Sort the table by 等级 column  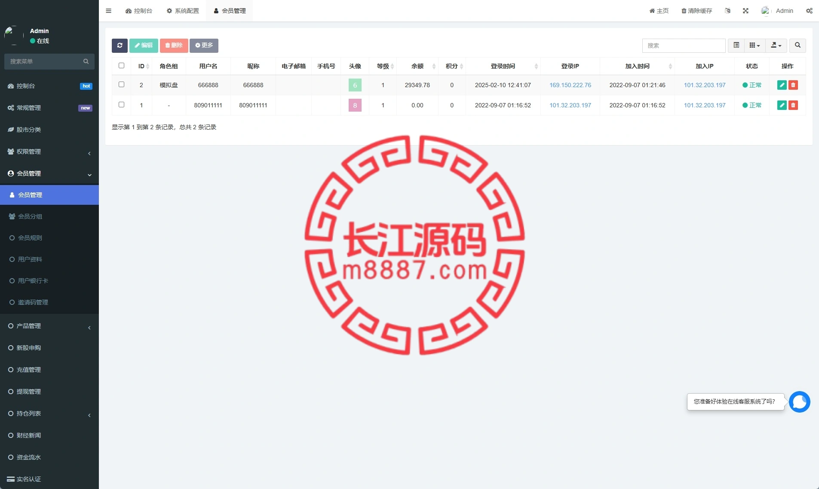tap(383, 66)
